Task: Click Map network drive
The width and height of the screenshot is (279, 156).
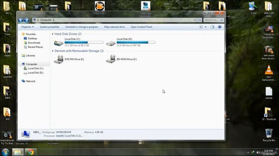Action: tap(114, 27)
